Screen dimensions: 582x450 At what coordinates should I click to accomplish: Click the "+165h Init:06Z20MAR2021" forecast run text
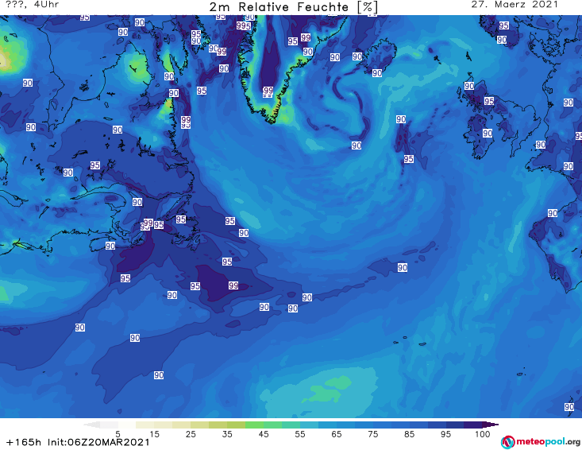tap(78, 442)
